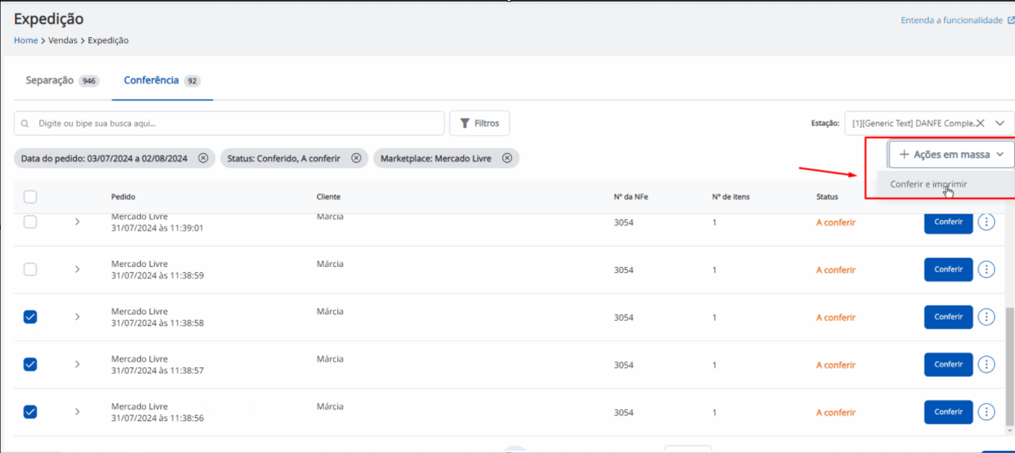
Task: Open more options for order 11:38:56
Action: 986,412
